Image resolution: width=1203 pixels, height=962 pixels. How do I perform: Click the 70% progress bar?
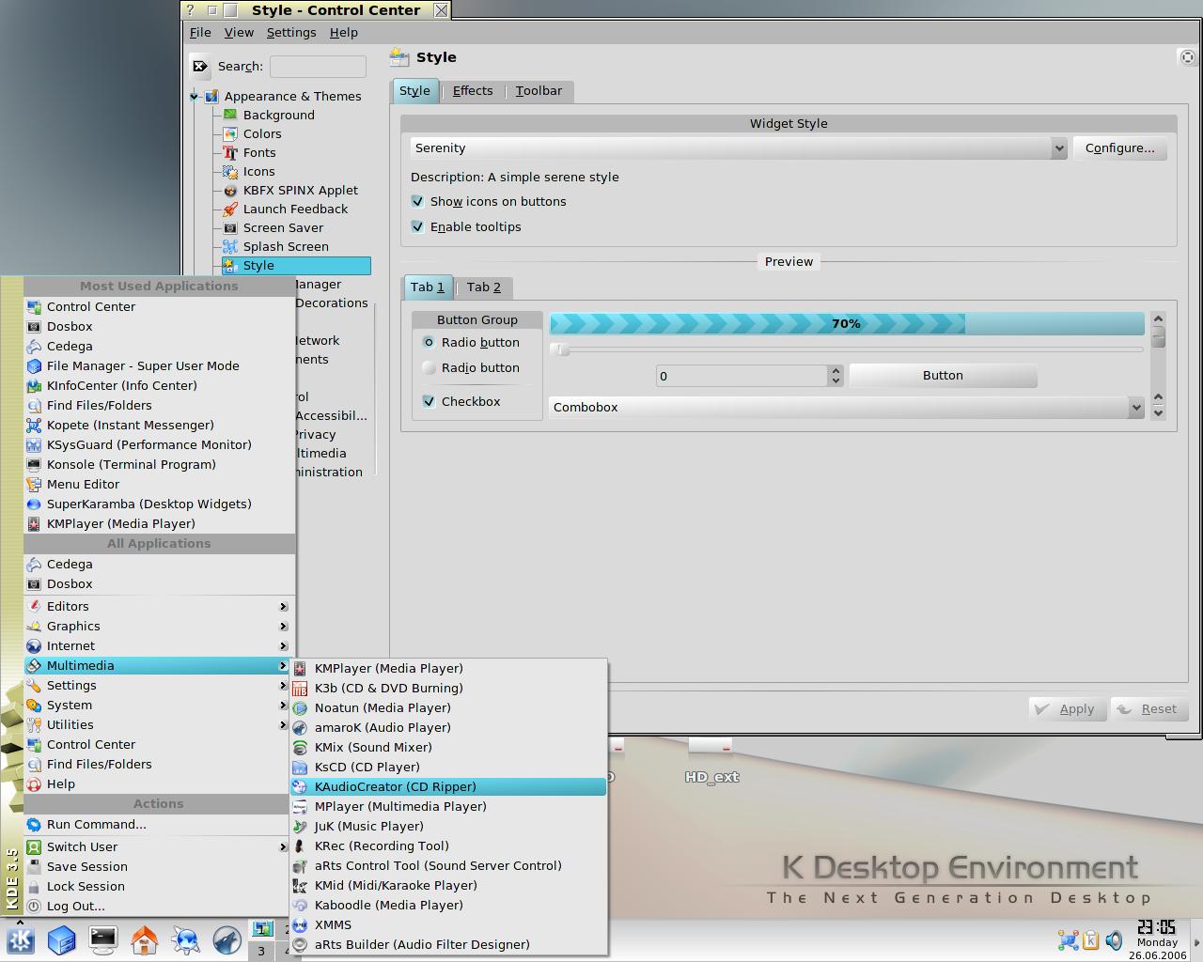(x=847, y=324)
